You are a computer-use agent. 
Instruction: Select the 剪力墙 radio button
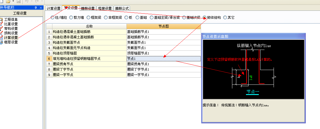[71, 18]
